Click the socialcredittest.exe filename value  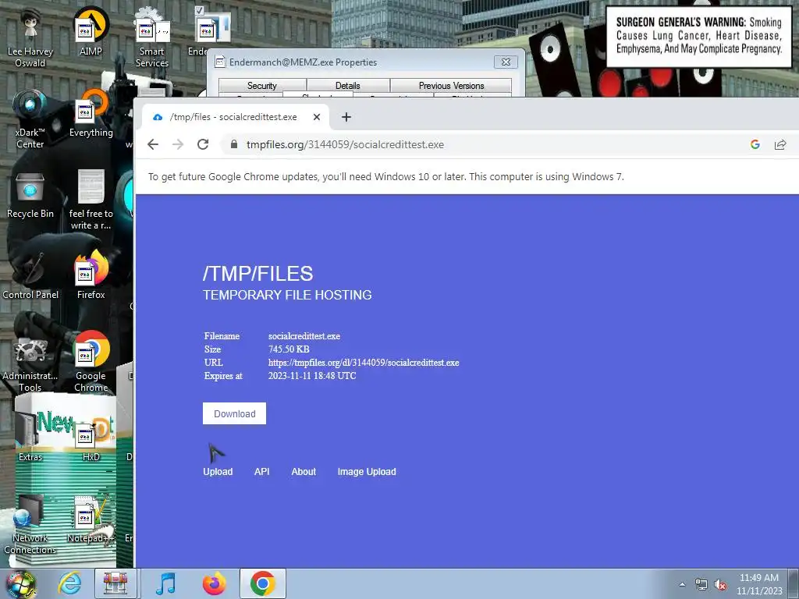point(304,336)
